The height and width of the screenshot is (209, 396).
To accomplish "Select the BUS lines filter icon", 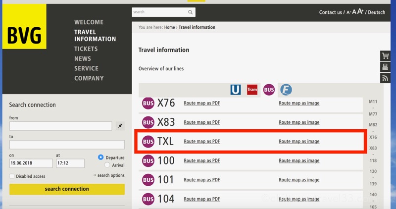I will tap(269, 90).
